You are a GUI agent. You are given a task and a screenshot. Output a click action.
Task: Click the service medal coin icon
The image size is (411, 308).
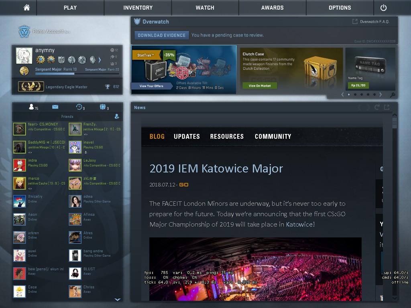click(24, 71)
